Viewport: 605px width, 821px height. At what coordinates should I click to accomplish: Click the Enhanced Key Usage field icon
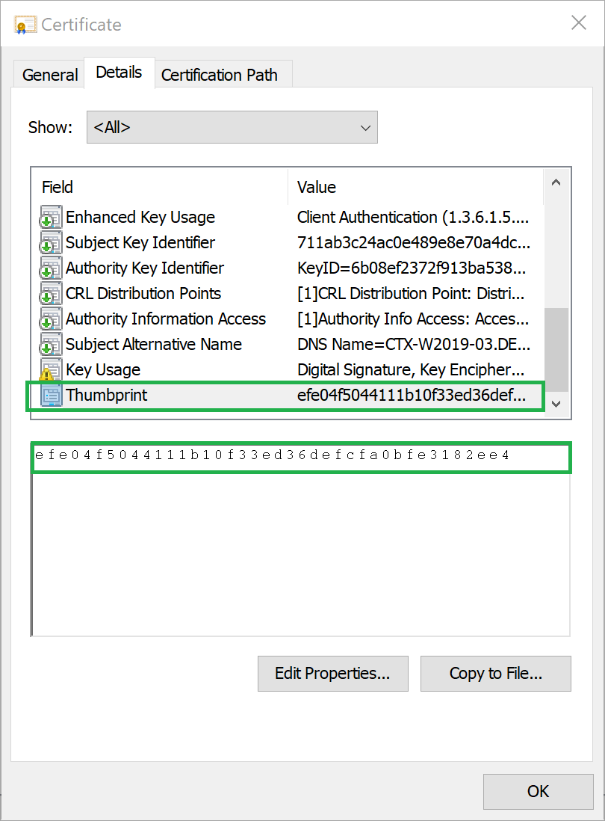tap(50, 218)
